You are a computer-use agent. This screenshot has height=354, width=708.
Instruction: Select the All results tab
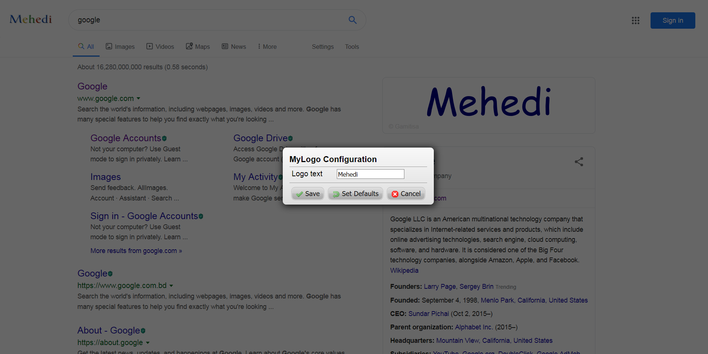[86, 47]
